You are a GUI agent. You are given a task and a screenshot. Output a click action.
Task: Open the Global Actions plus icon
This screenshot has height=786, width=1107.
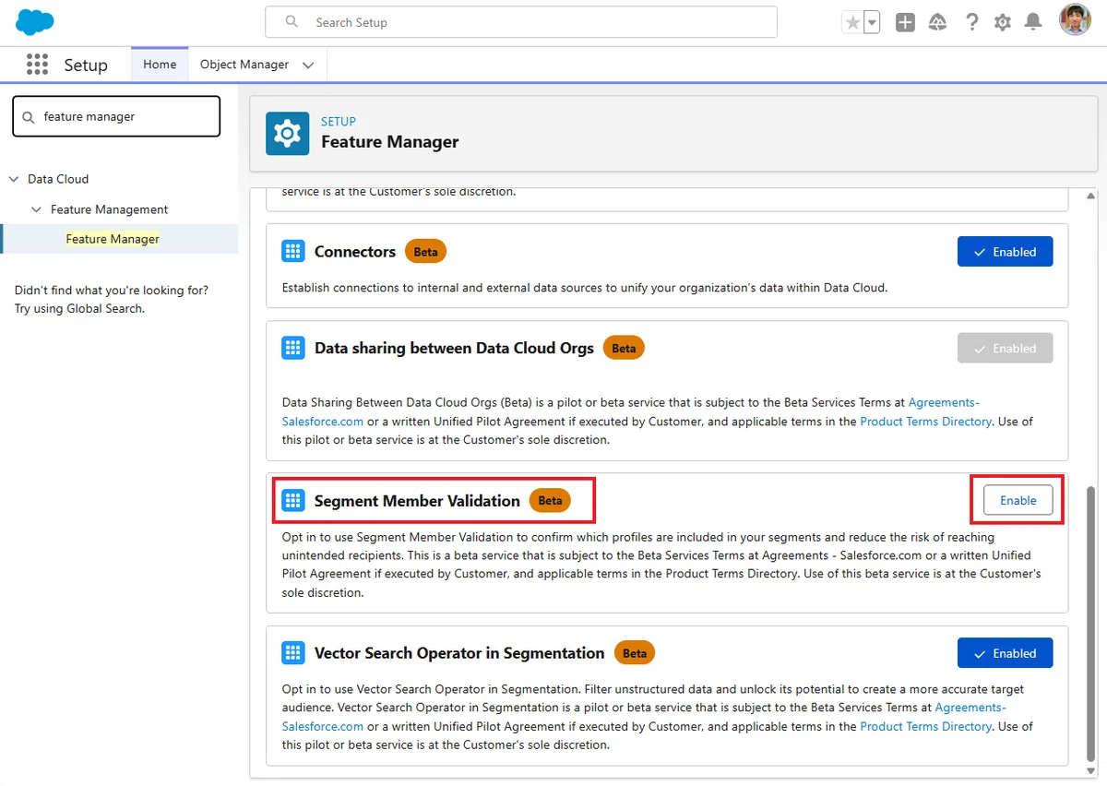[x=905, y=22]
